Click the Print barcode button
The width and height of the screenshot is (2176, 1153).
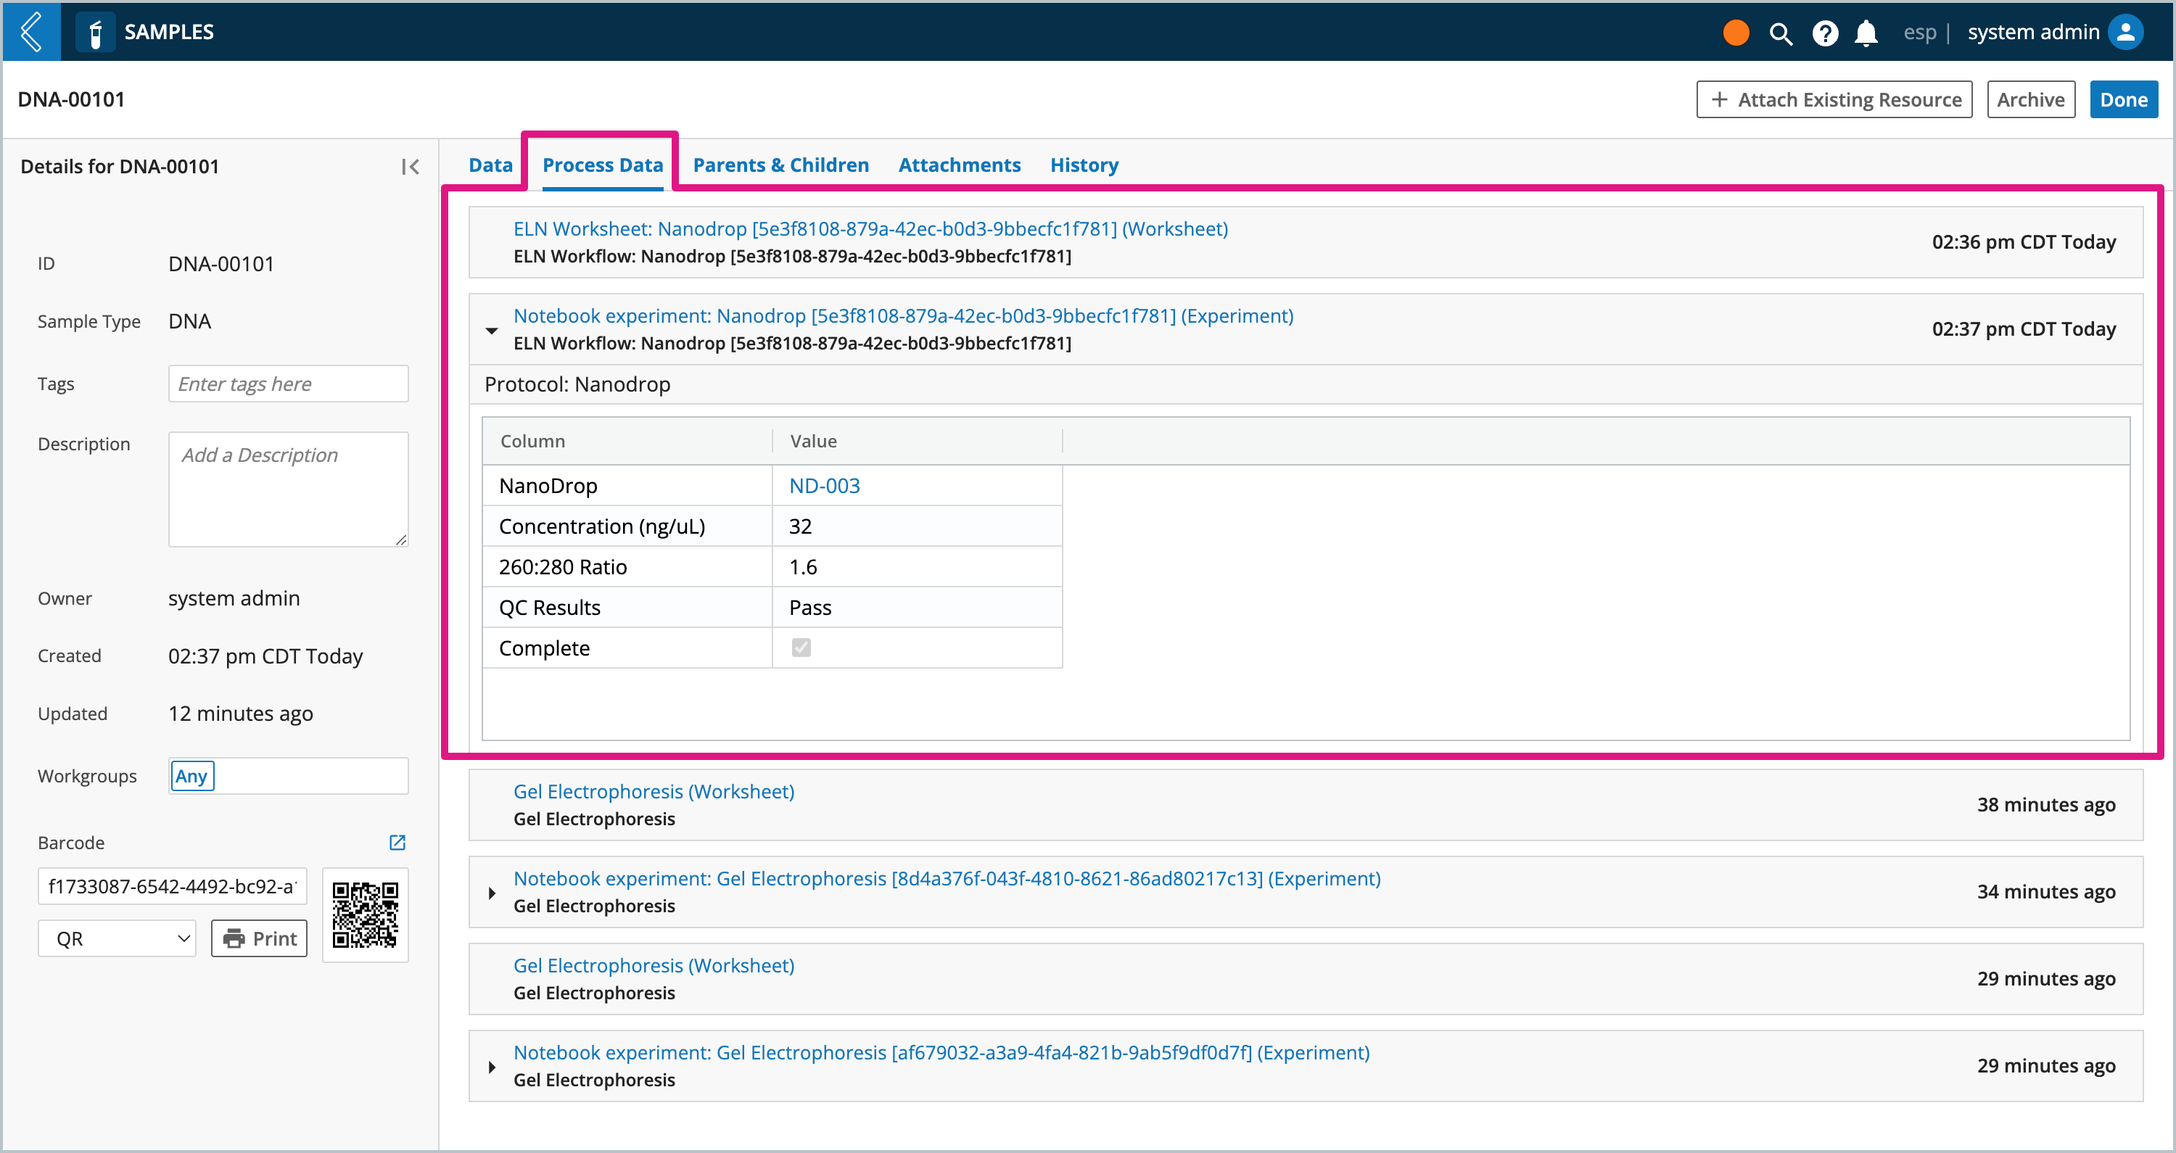[x=260, y=938]
